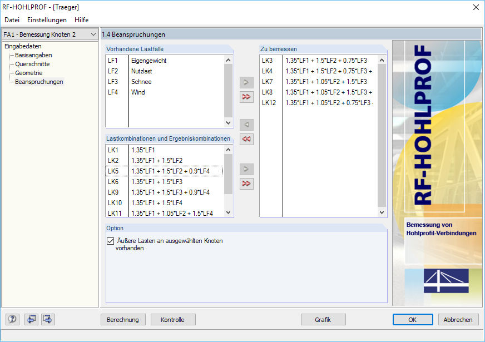Remove selected entry with single left arrow
Screen dimensions: 485x342
click(x=246, y=124)
